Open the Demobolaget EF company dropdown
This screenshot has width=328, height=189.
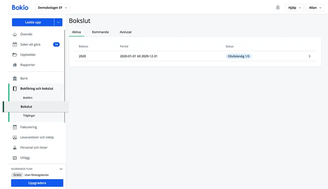pyautogui.click(x=52, y=8)
